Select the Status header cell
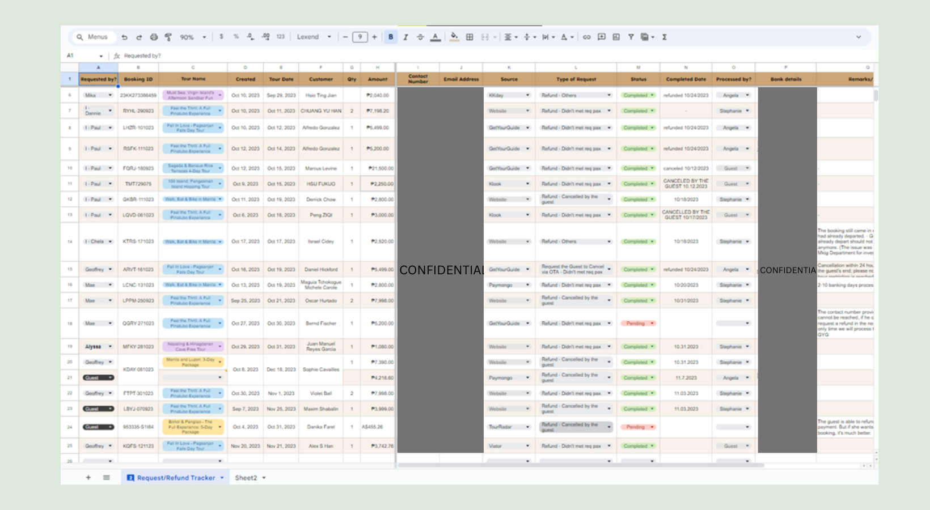The width and height of the screenshot is (930, 510). pos(639,79)
